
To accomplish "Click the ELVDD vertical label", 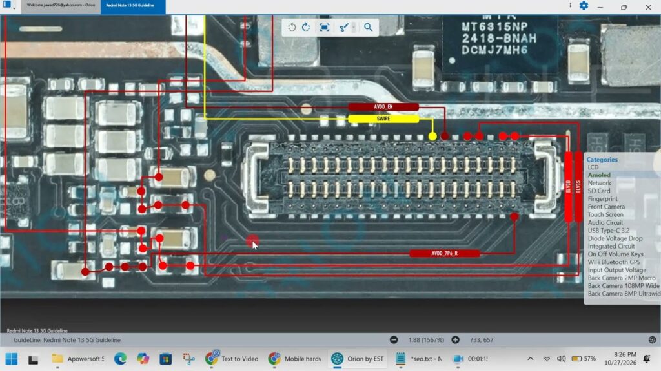I will (568, 187).
